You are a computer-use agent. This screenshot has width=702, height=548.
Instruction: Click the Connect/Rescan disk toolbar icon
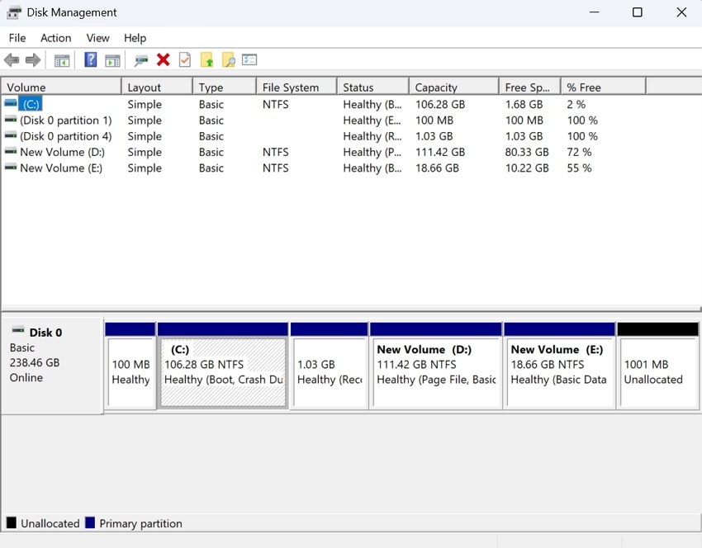coord(141,60)
